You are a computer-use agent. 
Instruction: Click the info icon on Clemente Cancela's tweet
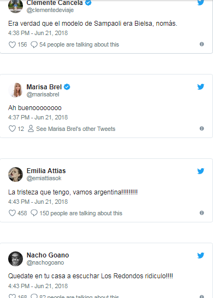[202, 44]
